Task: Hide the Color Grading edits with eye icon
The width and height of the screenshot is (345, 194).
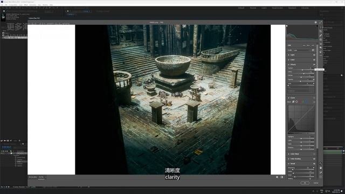Action: pyautogui.click(x=314, y=159)
